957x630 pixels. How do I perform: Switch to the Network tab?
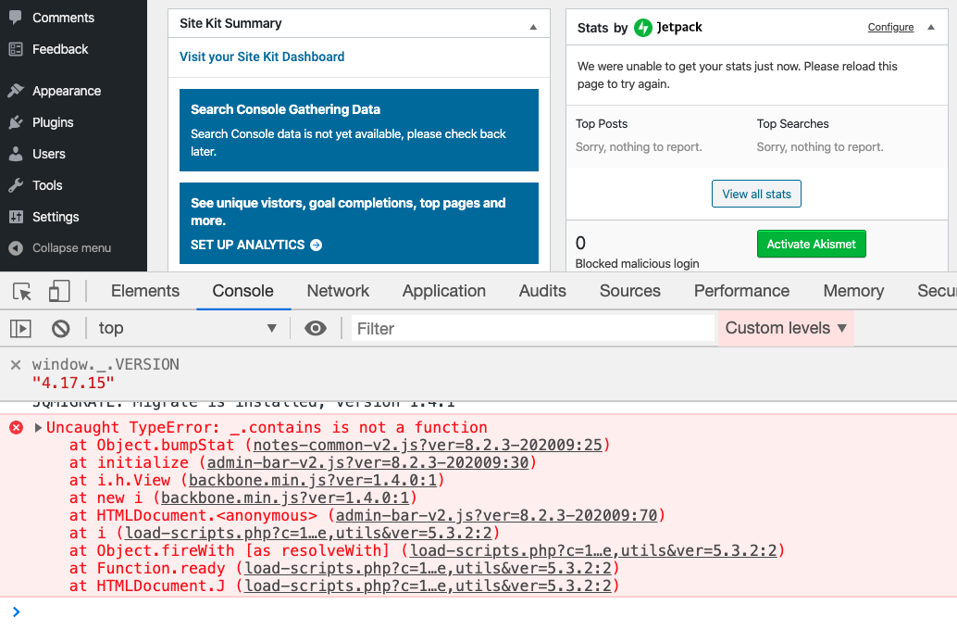point(337,291)
